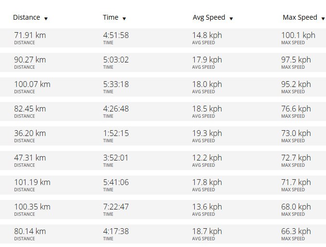This screenshot has height=247, width=326.
Task: Click the Avg Speed column header
Action: click(209, 17)
